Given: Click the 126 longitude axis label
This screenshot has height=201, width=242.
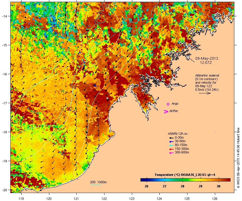Looking at the screenshot, I should pyautogui.click(x=215, y=199).
